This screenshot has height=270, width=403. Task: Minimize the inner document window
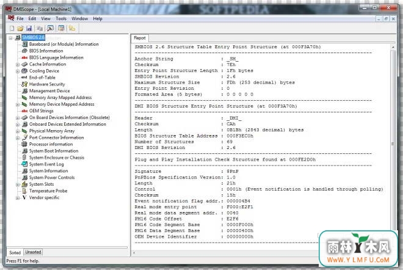(379, 18)
